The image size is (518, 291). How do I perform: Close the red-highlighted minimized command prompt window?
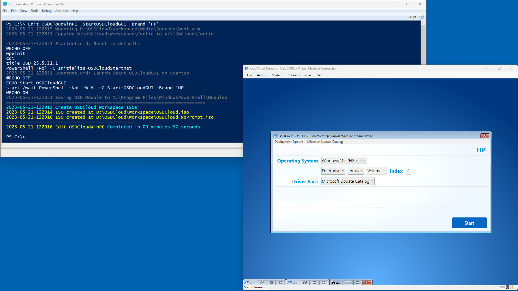[367, 283]
